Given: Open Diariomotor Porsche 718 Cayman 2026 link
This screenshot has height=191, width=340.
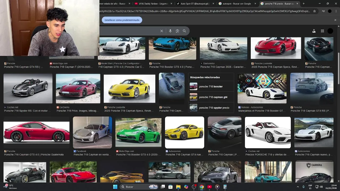Looking at the screenshot, I should (x=223, y=67).
